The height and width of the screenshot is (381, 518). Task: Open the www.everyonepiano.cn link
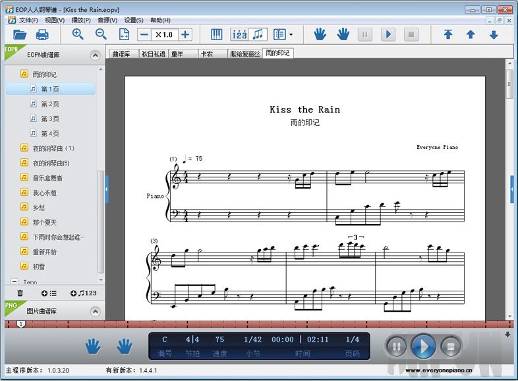tap(438, 370)
